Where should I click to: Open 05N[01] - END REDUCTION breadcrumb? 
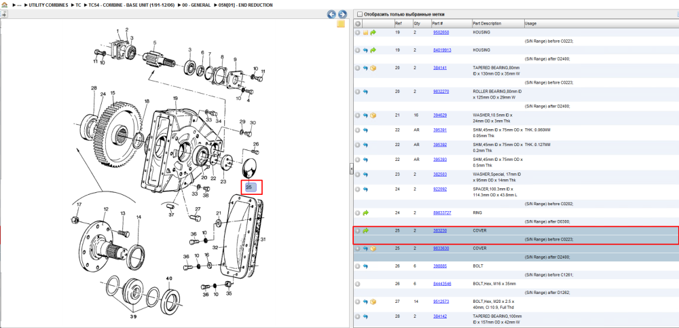tap(246, 5)
